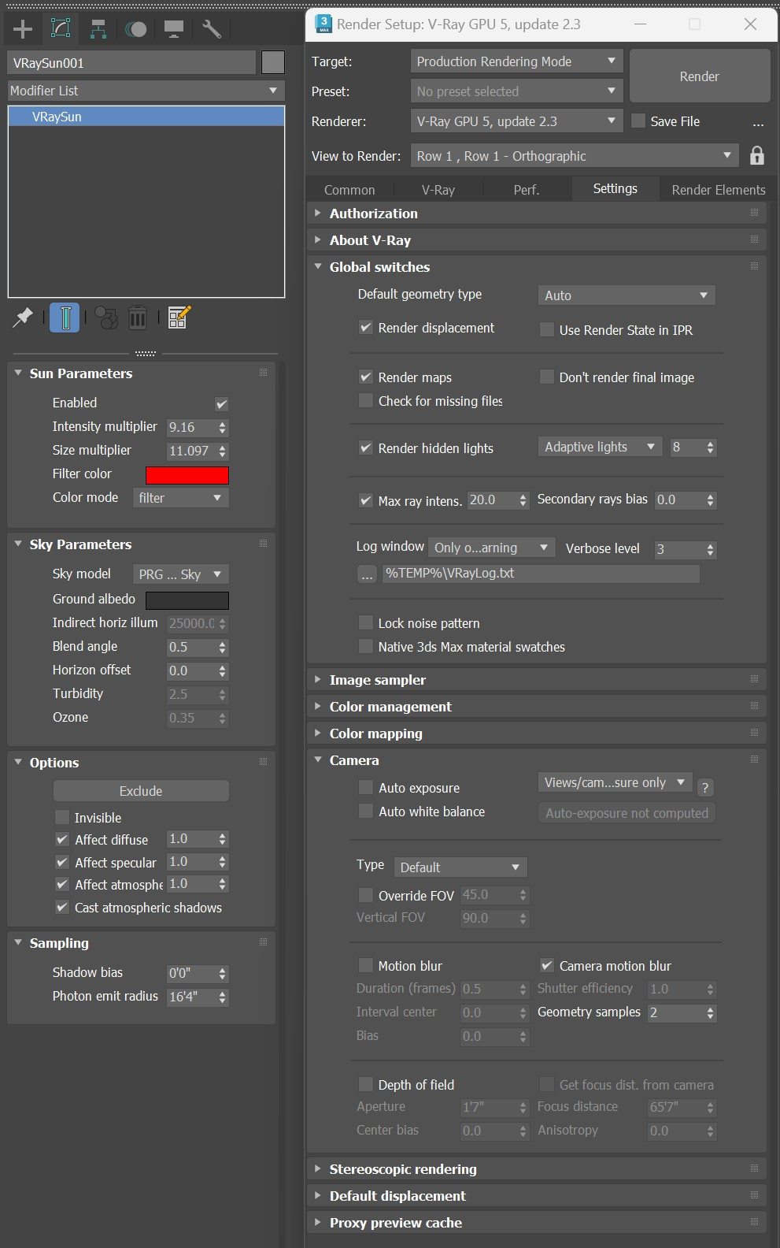Click the Exclude button
Viewport: 780px width, 1248px height.
(141, 791)
